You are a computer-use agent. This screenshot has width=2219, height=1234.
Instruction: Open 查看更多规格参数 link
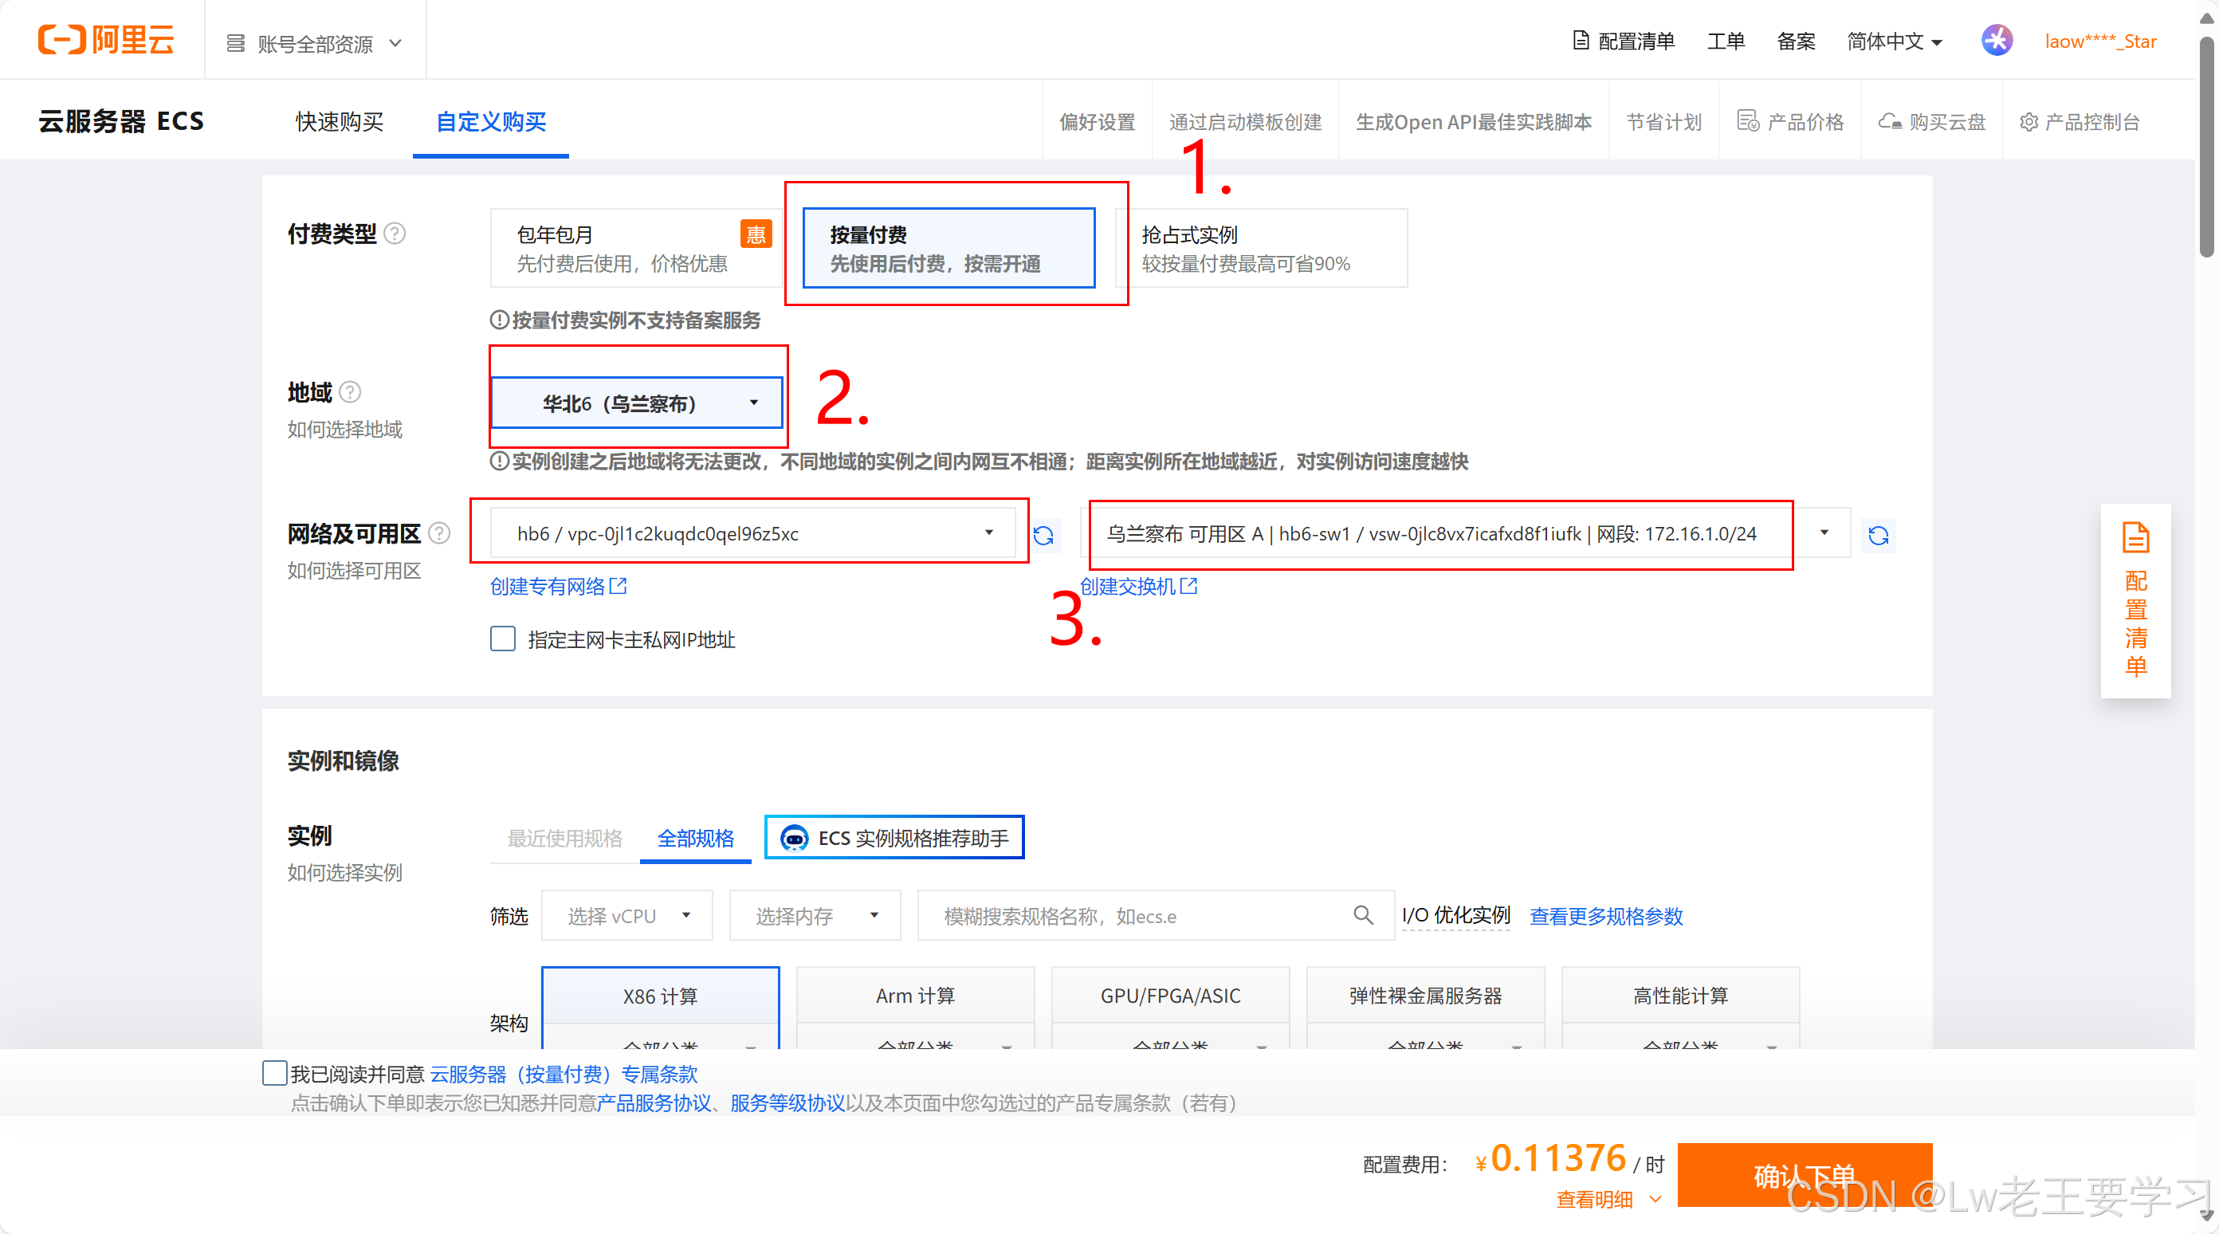[1606, 916]
